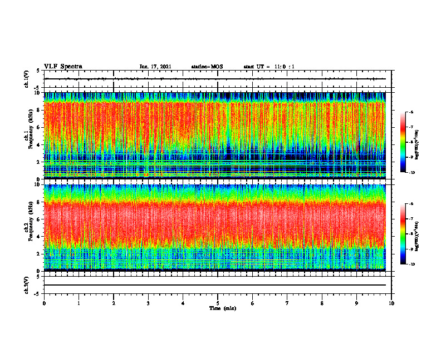
Task: Click the "2" kHz tick of ch.2 axis
Action: click(x=38, y=254)
